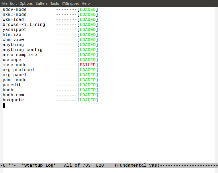This screenshot has width=218, height=173.
Task: Open the Buffers menu
Action: (41, 3)
